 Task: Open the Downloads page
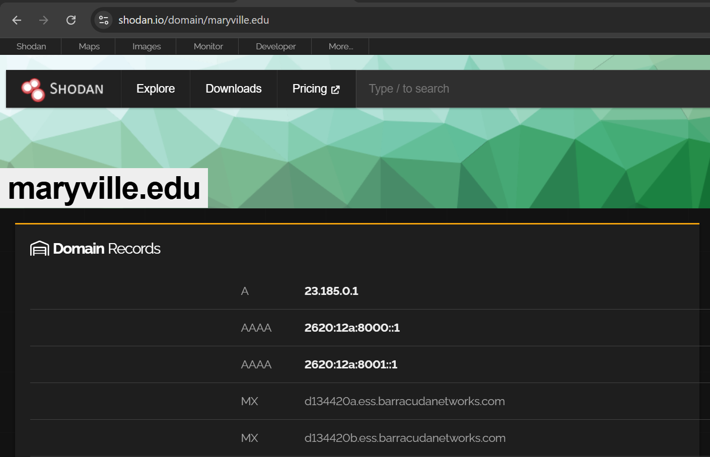[233, 89]
